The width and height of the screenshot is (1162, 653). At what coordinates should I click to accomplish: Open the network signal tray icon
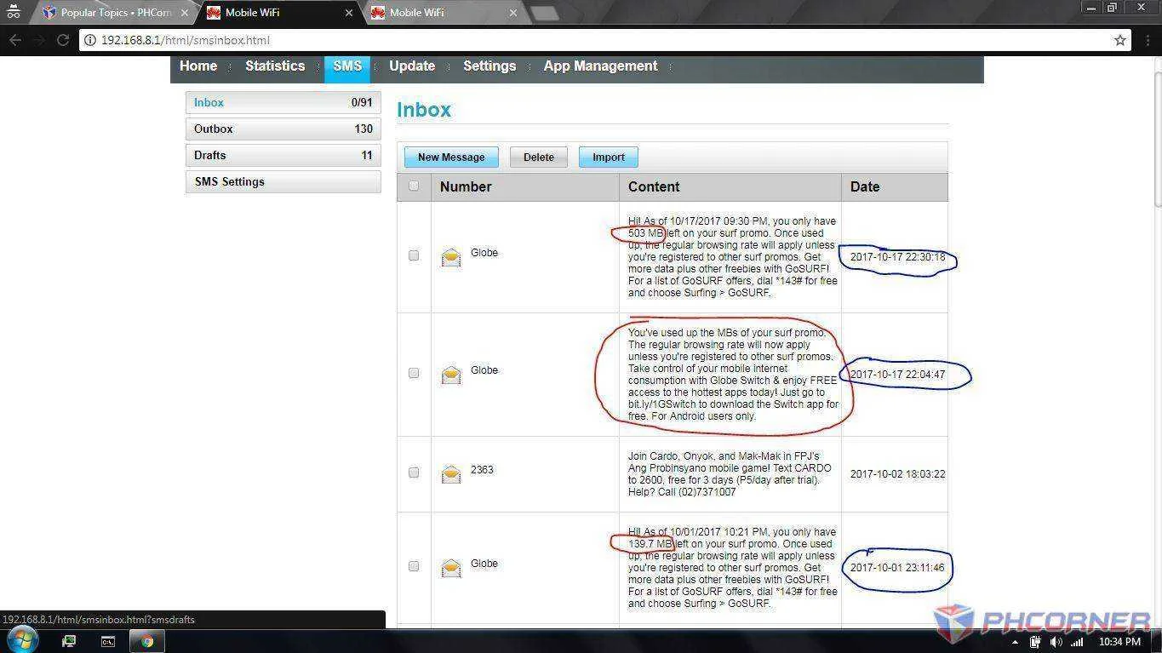(1077, 642)
